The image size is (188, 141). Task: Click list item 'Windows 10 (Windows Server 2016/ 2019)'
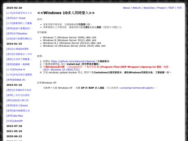pyautogui.click(x=74, y=46)
